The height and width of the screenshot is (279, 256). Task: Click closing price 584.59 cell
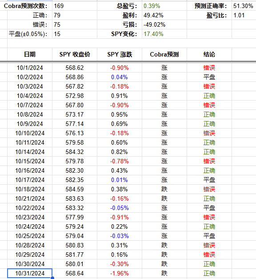click(75, 189)
